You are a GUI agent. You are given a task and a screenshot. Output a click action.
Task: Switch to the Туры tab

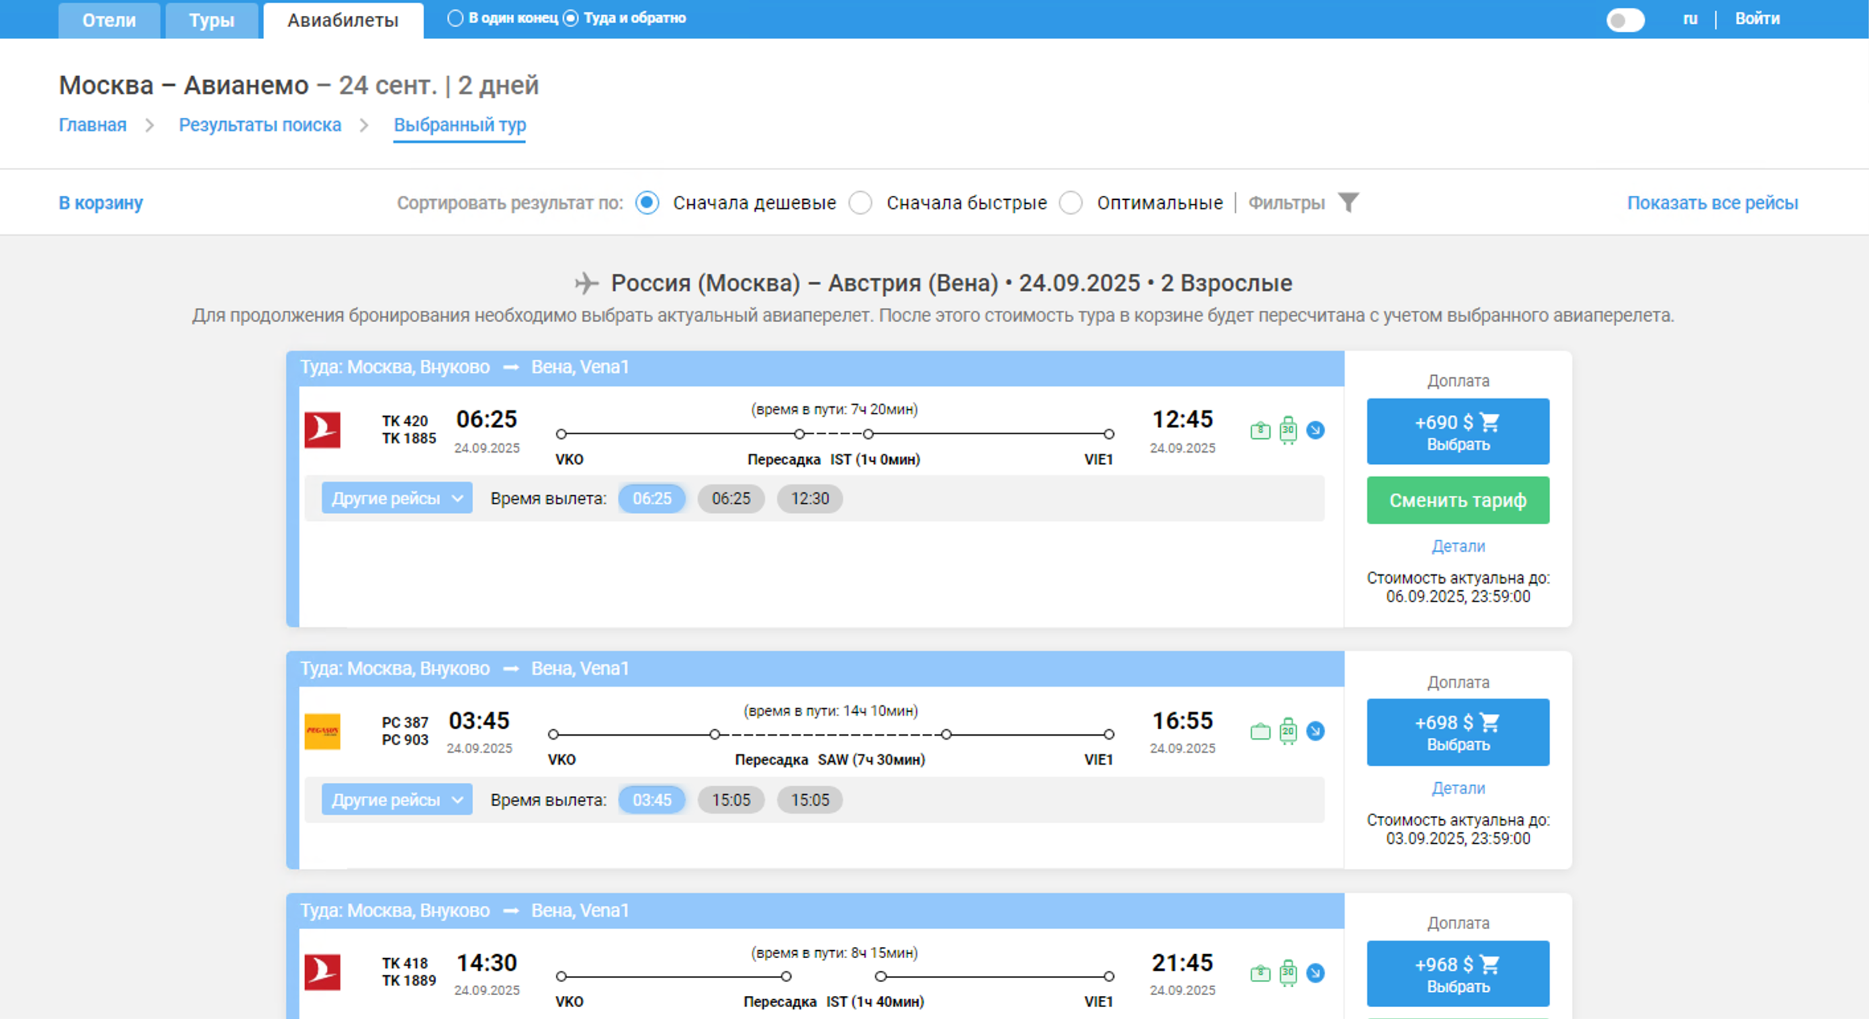211,21
